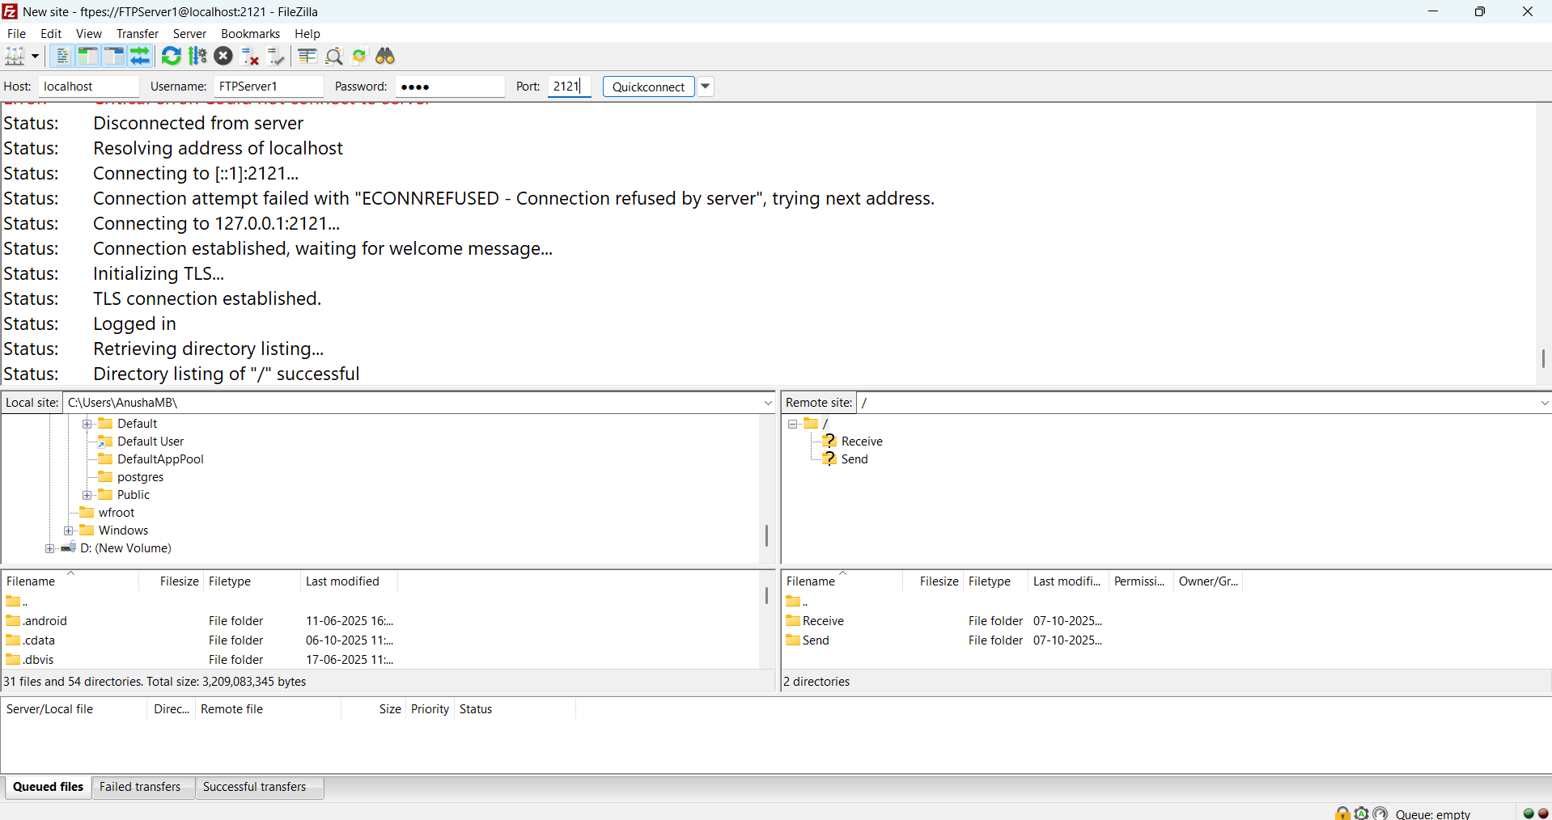Expand the Windows folder in local tree
Screen dimensions: 1552x820
pyautogui.click(x=69, y=530)
